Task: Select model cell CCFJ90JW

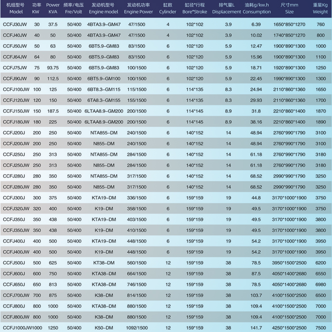Action: coord(15,78)
